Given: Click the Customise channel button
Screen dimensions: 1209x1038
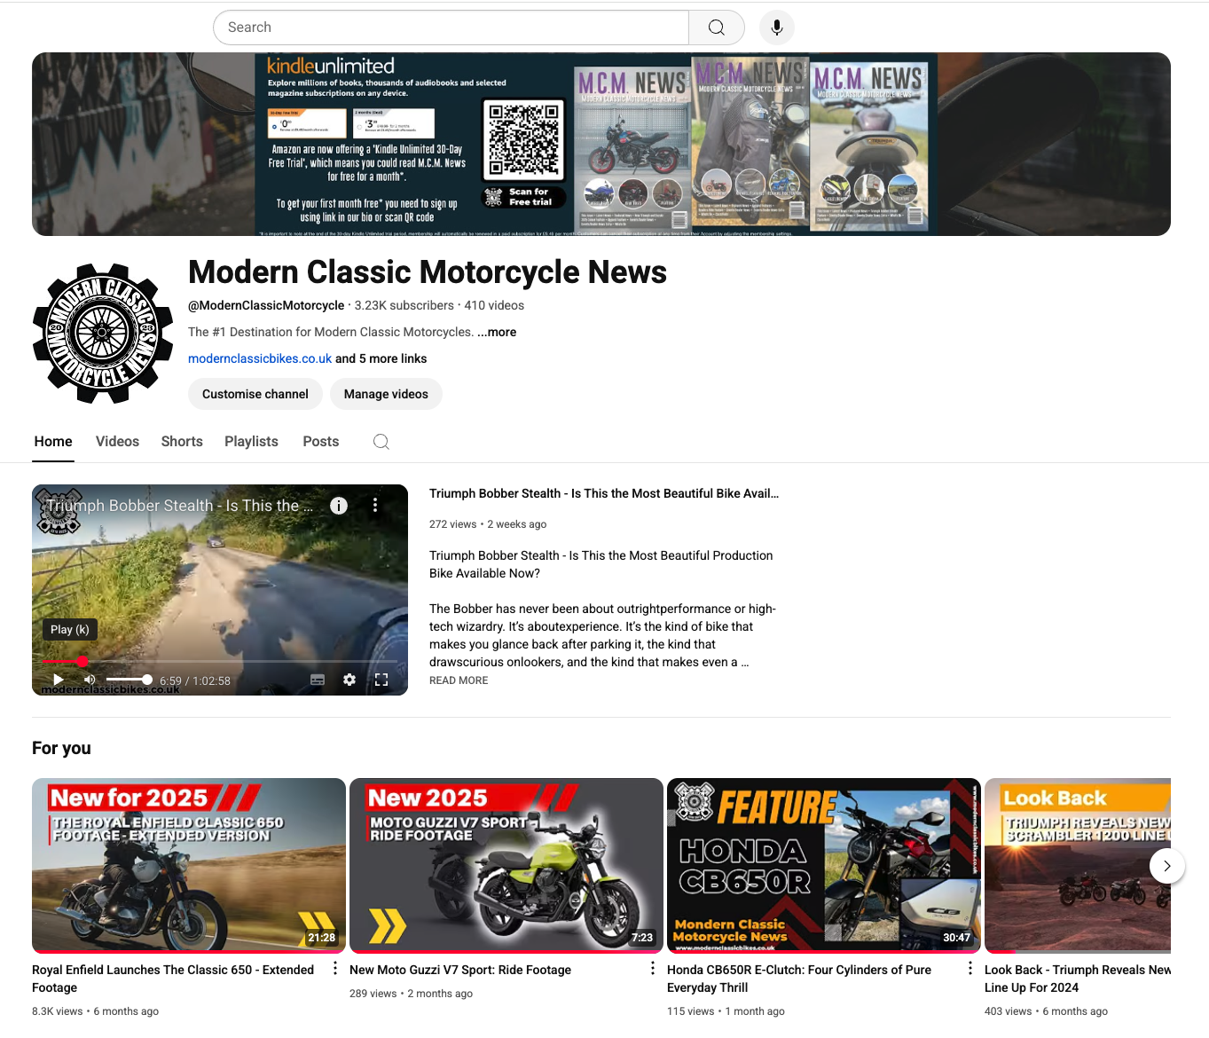Looking at the screenshot, I should [255, 394].
